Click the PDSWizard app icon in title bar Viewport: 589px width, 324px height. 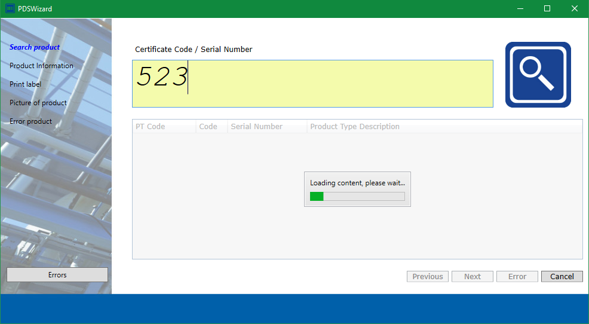(10, 9)
